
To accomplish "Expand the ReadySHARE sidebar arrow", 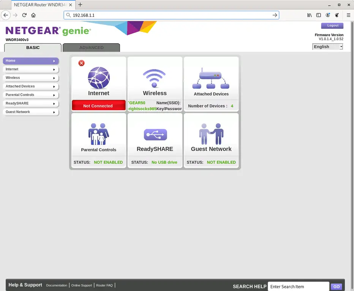I will click(54, 104).
